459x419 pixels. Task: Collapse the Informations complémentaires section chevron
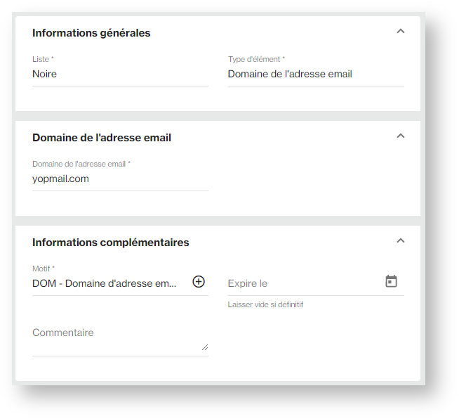[401, 240]
